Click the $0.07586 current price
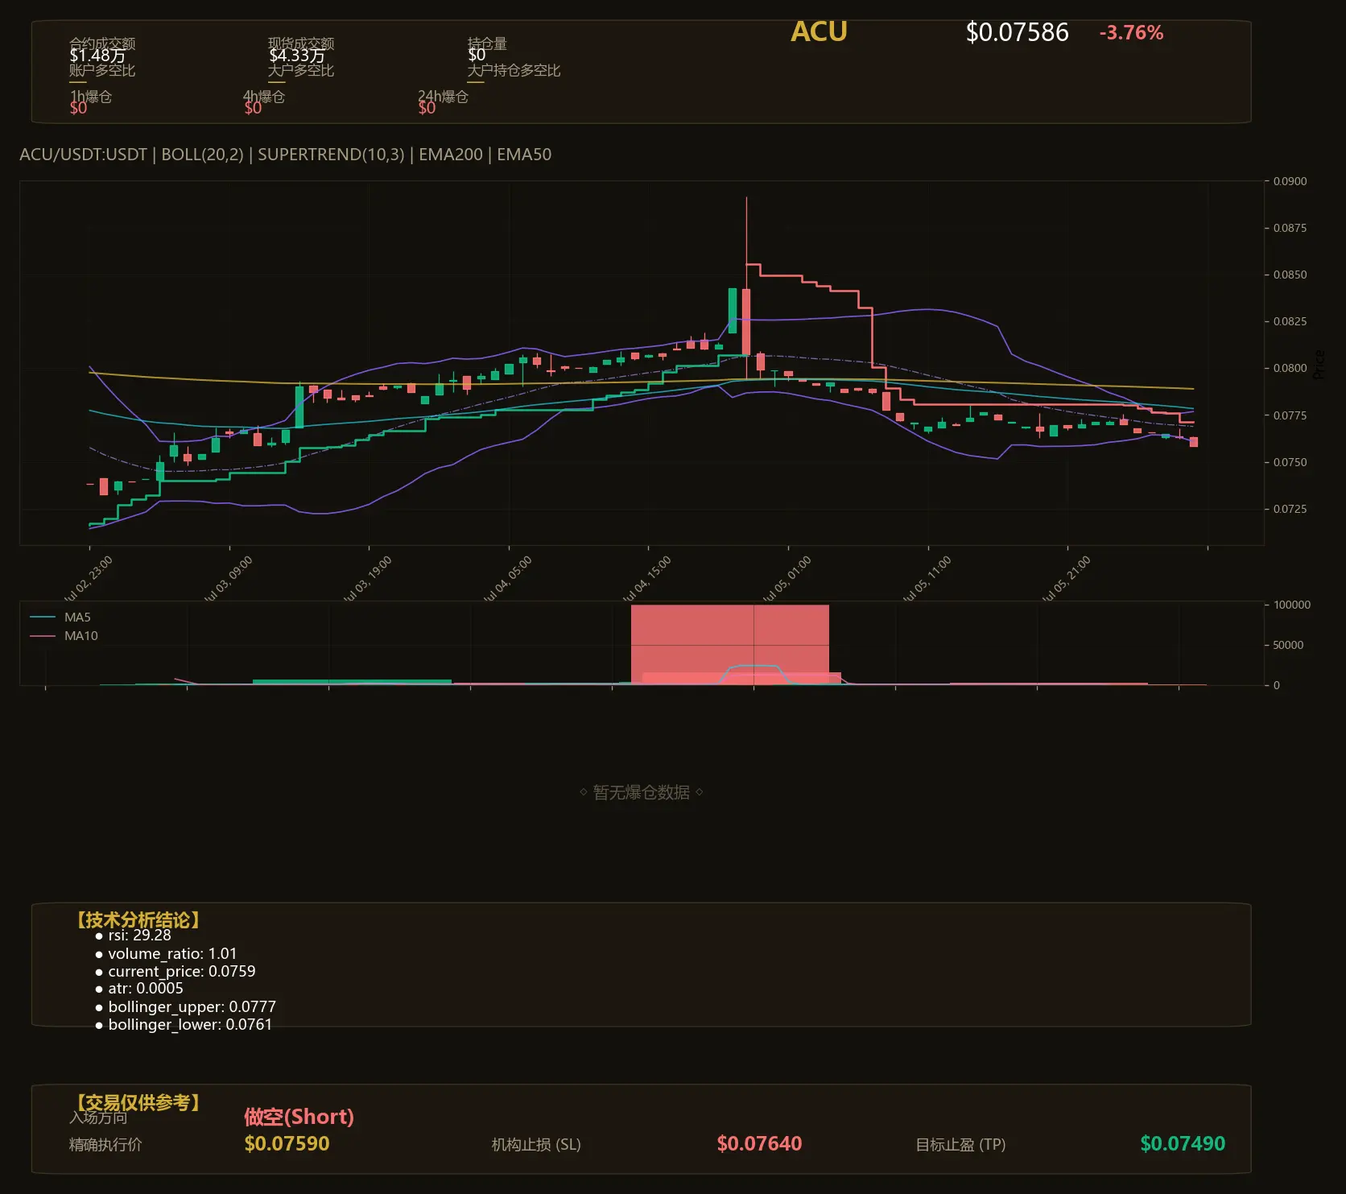This screenshot has height=1194, width=1346. (x=1017, y=32)
